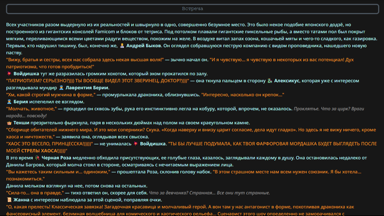Select the bold name "Берия" before "испепелил"
This screenshot has height=216, width=384.
(21, 102)
